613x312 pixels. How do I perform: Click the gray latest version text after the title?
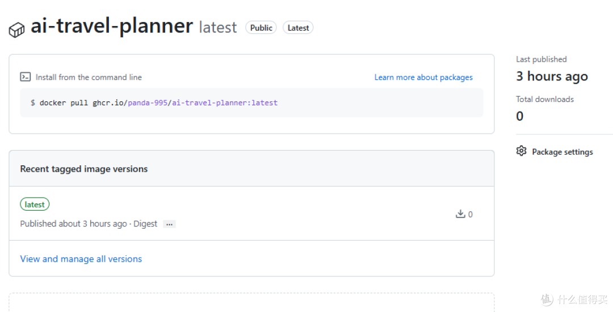point(218,27)
